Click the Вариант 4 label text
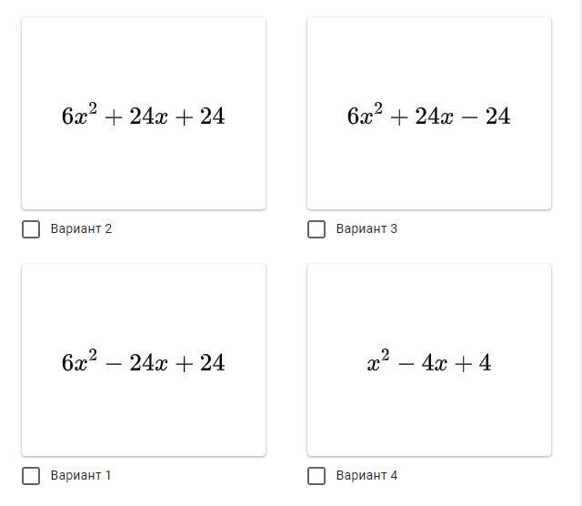This screenshot has width=582, height=506. 366,476
